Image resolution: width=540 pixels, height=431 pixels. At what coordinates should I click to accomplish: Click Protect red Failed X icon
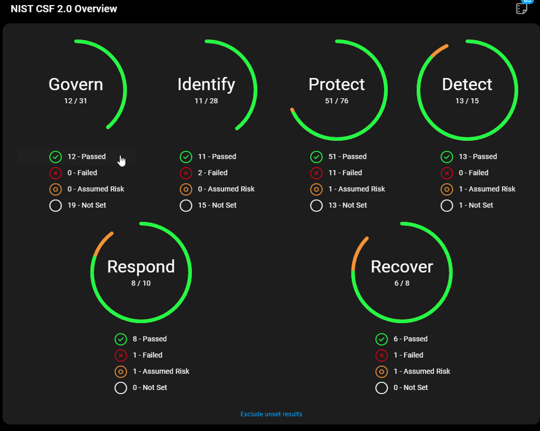click(x=316, y=173)
